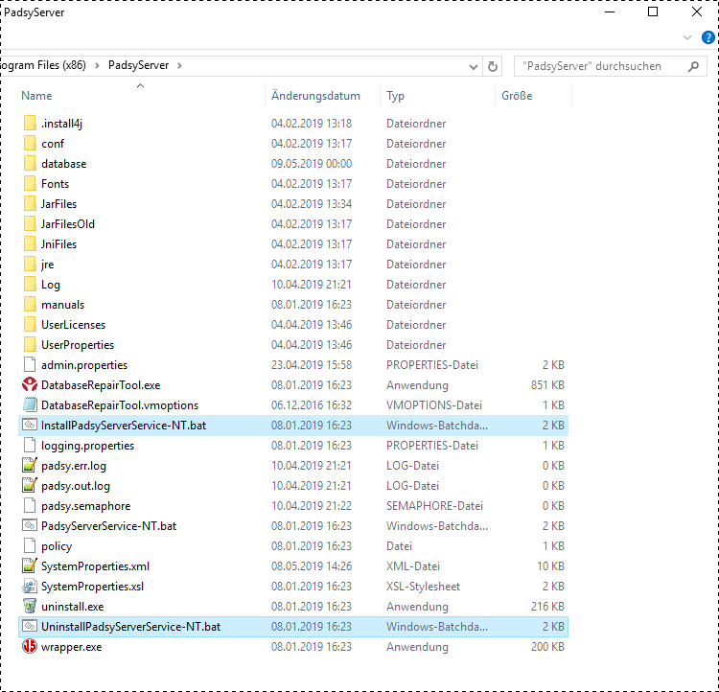Click the DatabaseRepairTool.exe red icon

click(x=30, y=385)
